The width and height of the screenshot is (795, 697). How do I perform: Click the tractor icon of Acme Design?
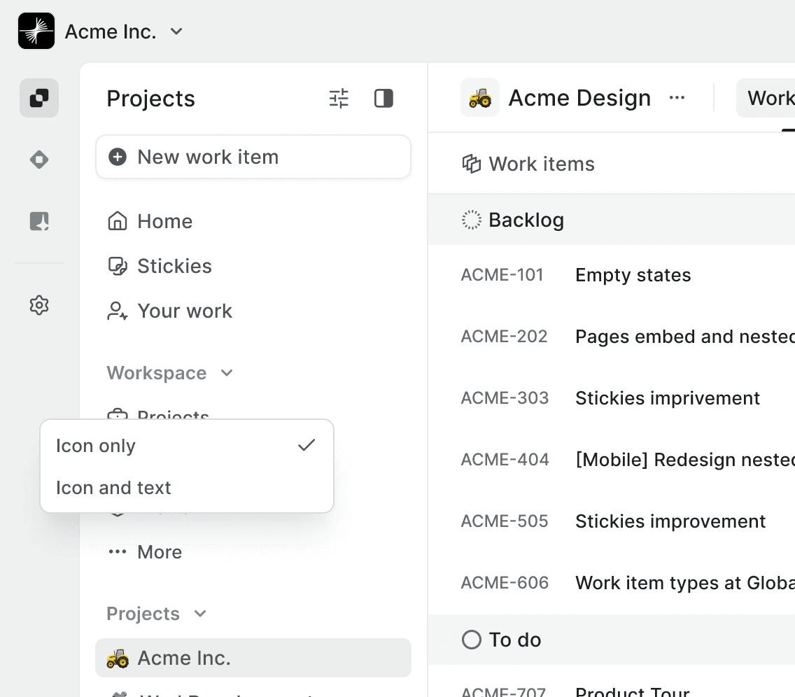[x=480, y=97]
